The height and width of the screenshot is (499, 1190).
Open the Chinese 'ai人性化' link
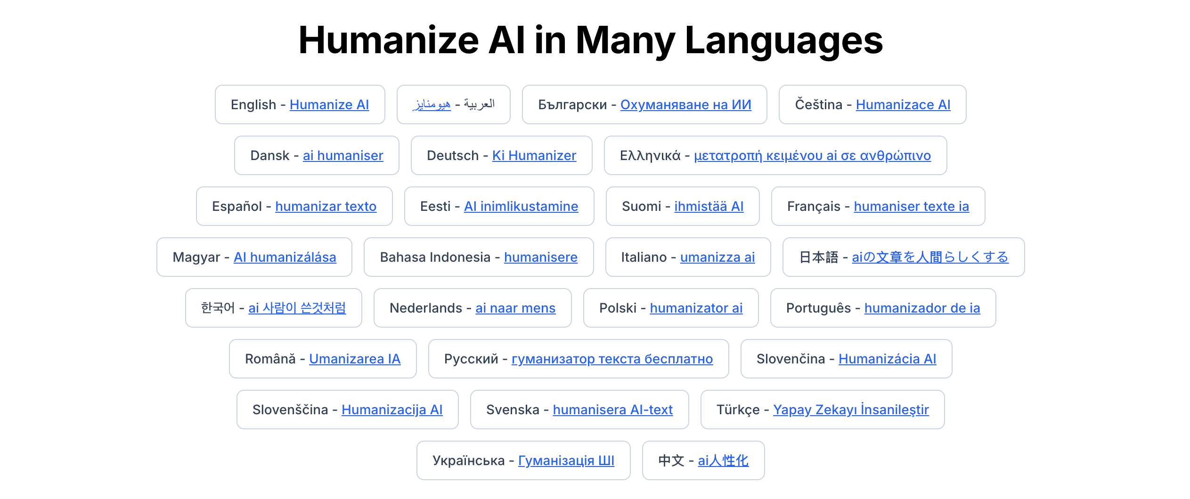click(x=723, y=460)
